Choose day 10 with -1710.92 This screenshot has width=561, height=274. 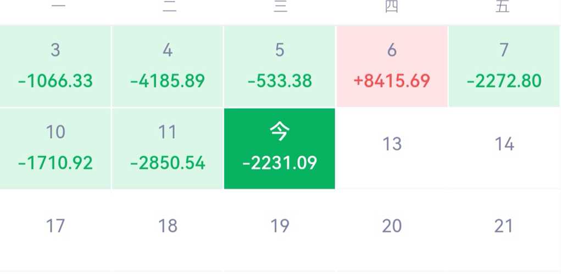click(x=55, y=148)
